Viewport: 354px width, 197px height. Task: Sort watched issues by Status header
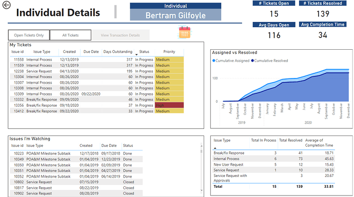(128, 146)
